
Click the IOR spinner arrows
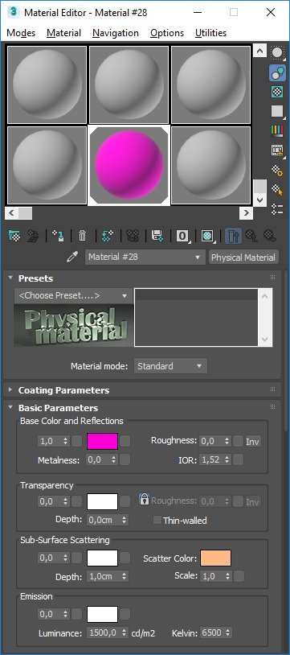(x=227, y=460)
